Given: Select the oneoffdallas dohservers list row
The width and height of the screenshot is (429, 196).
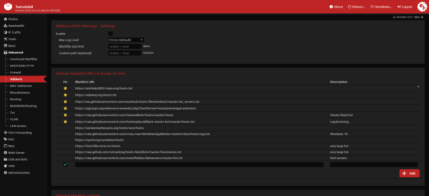Looking at the screenshot, I should pyautogui.click(x=238, y=158).
